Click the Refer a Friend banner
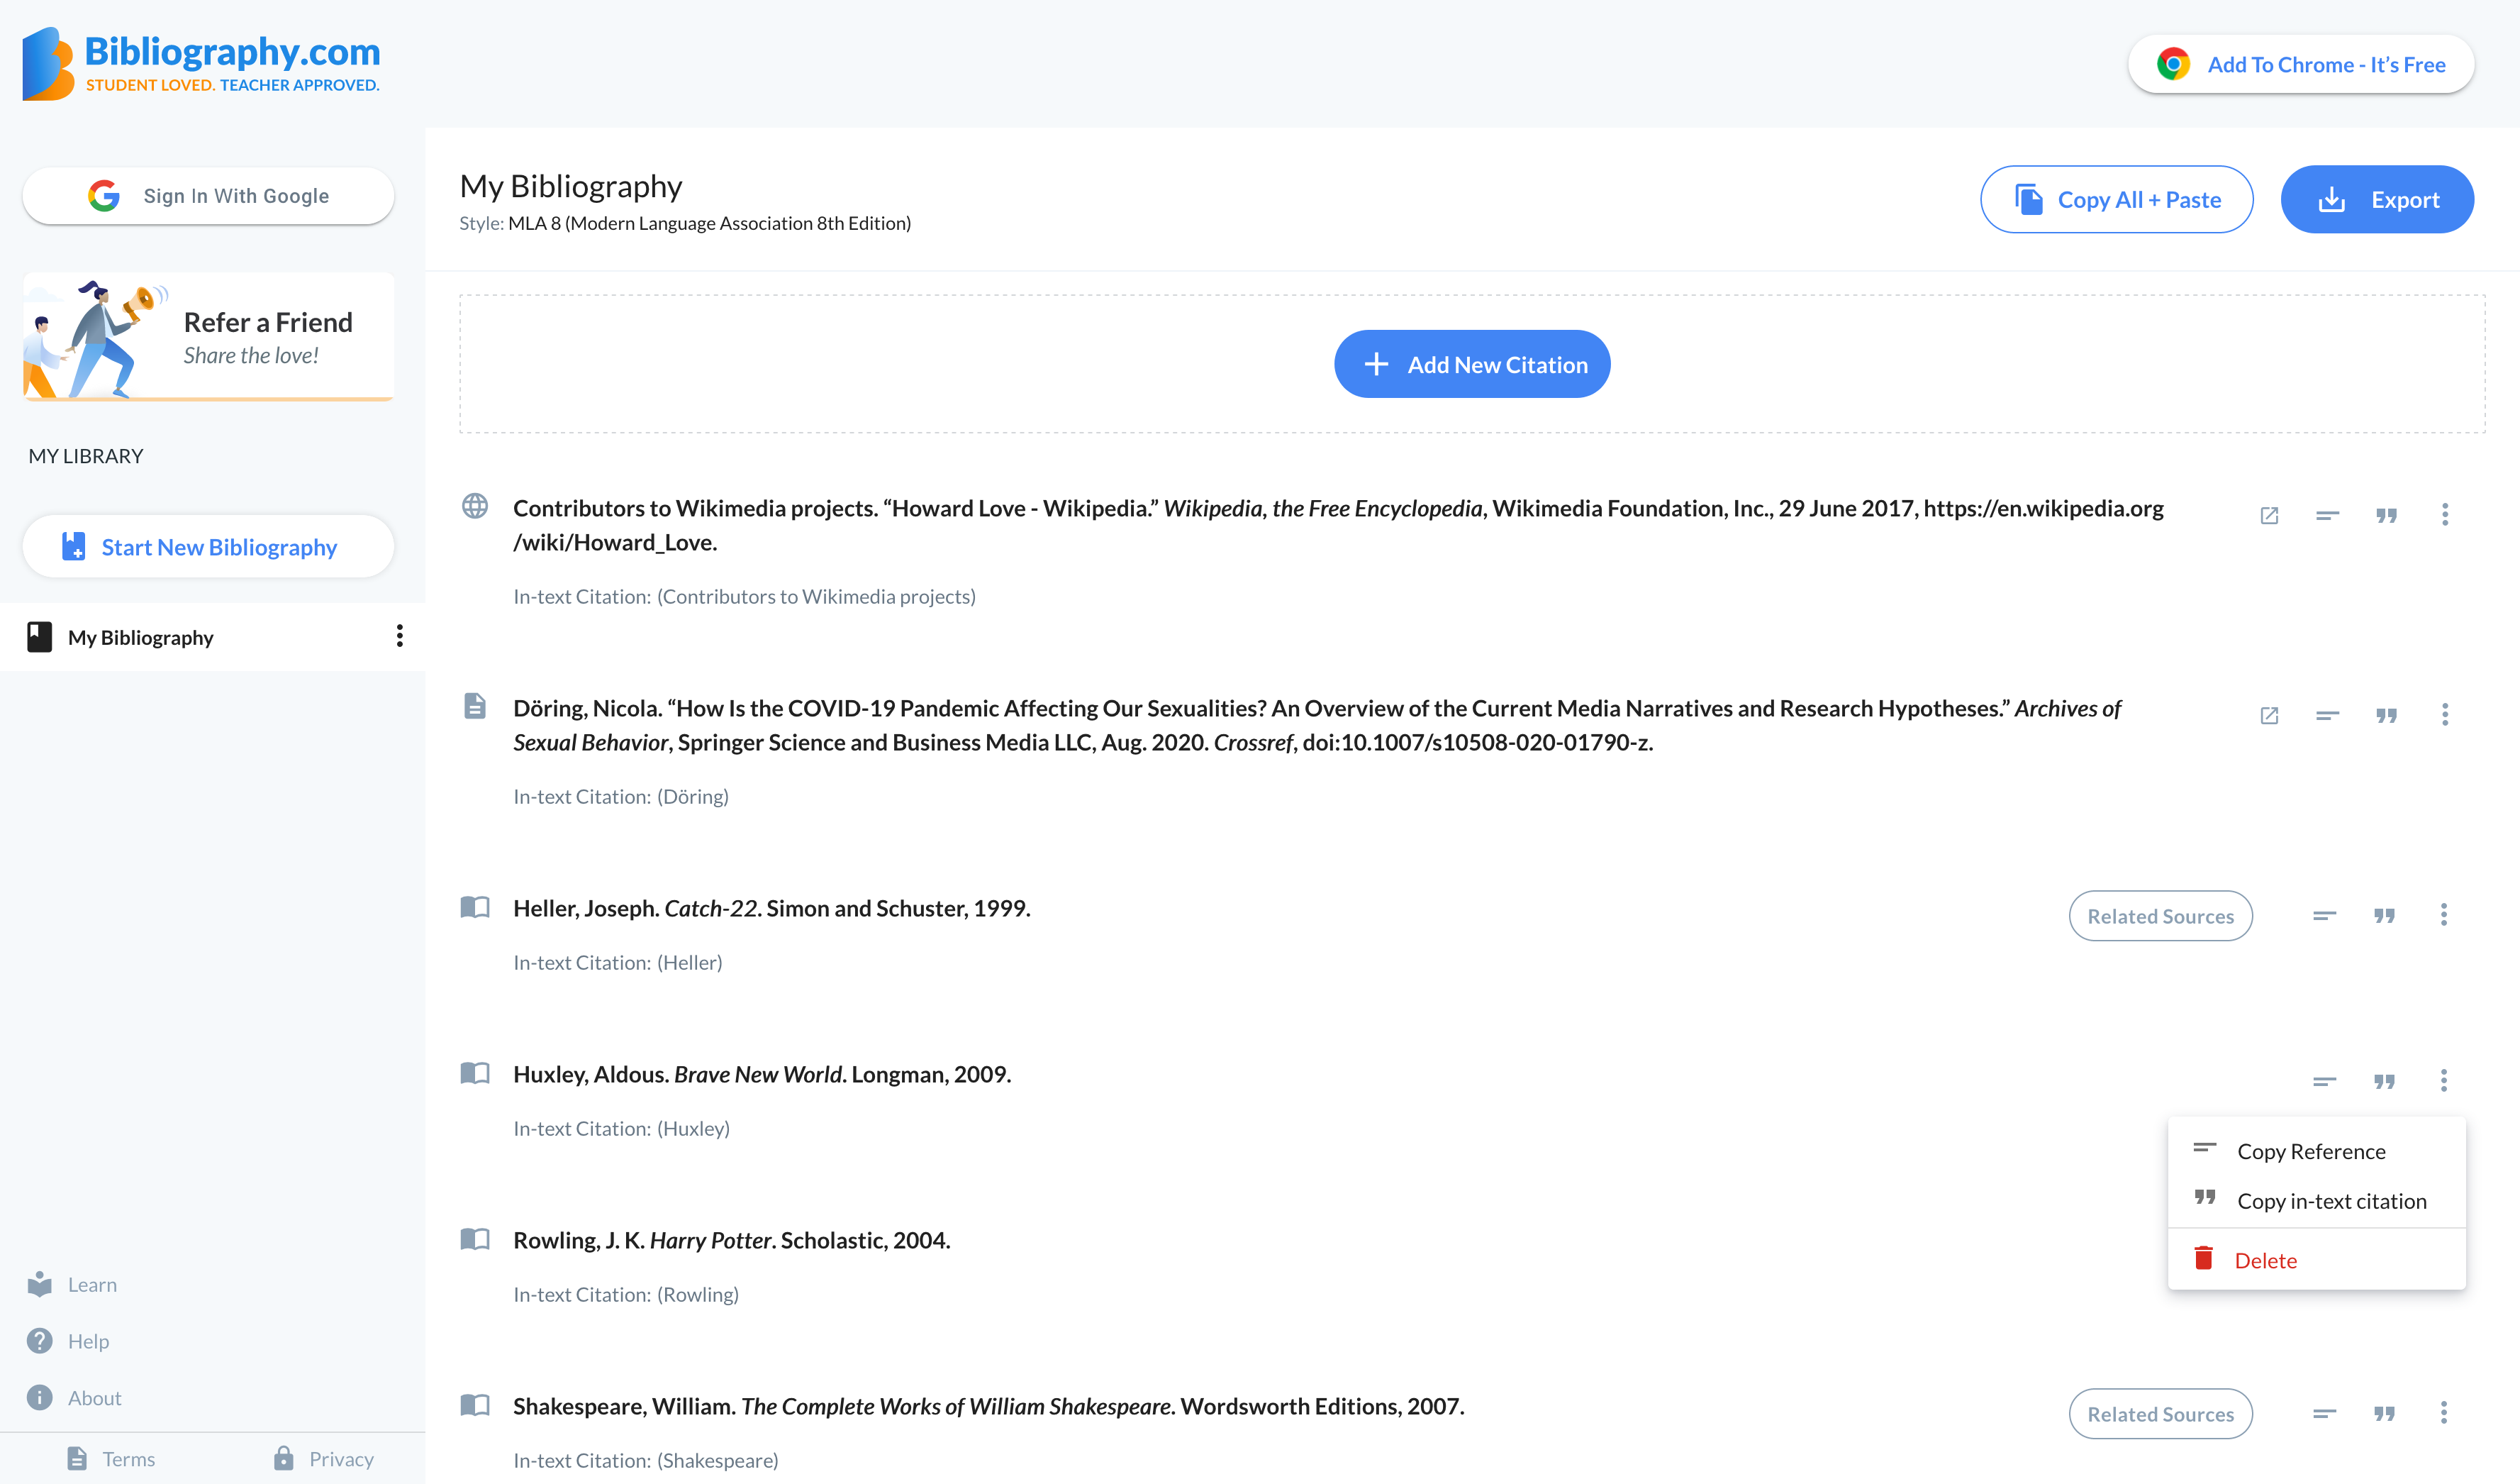Viewport: 2520px width, 1484px height. click(208, 336)
